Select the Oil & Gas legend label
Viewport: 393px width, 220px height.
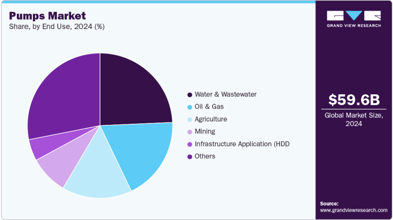pyautogui.click(x=209, y=107)
